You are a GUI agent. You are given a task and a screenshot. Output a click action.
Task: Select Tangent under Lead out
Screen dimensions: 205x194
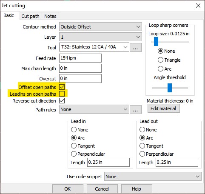pyautogui.click(x=151, y=146)
